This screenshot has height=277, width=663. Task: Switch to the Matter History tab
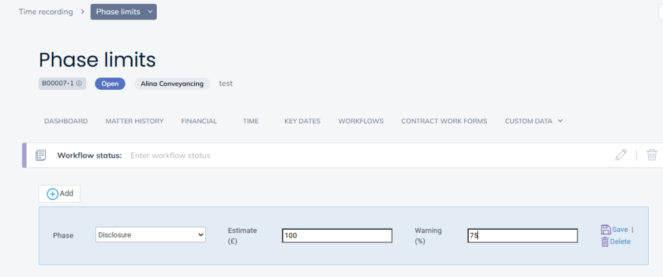[134, 121]
